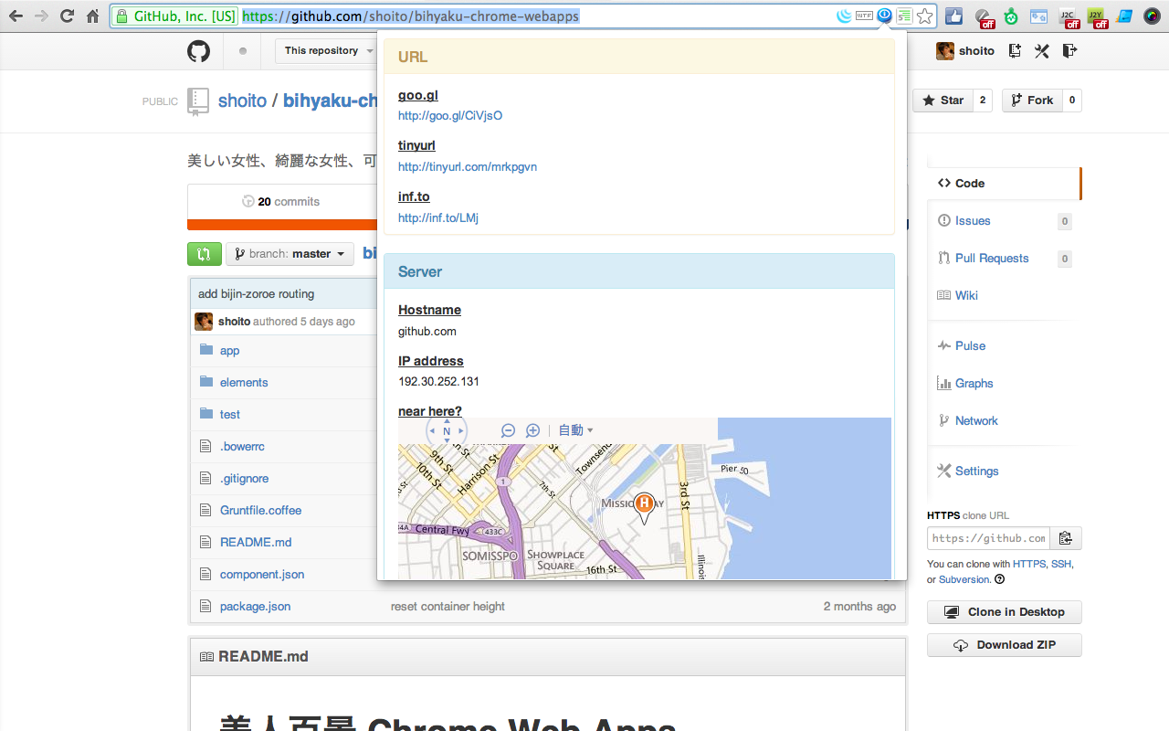
Task: Open the goo.gl short URL link
Action: tap(450, 116)
